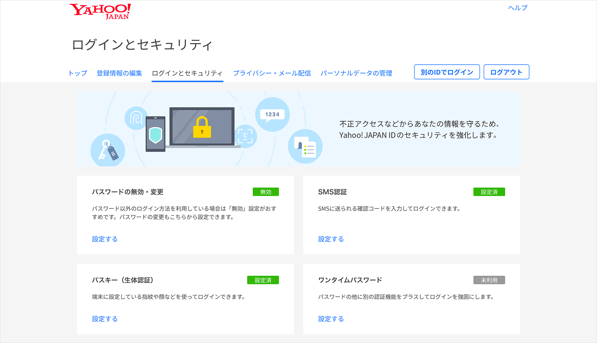Open パーソナルデータの管理 tab
The height and width of the screenshot is (343, 597).
(356, 73)
